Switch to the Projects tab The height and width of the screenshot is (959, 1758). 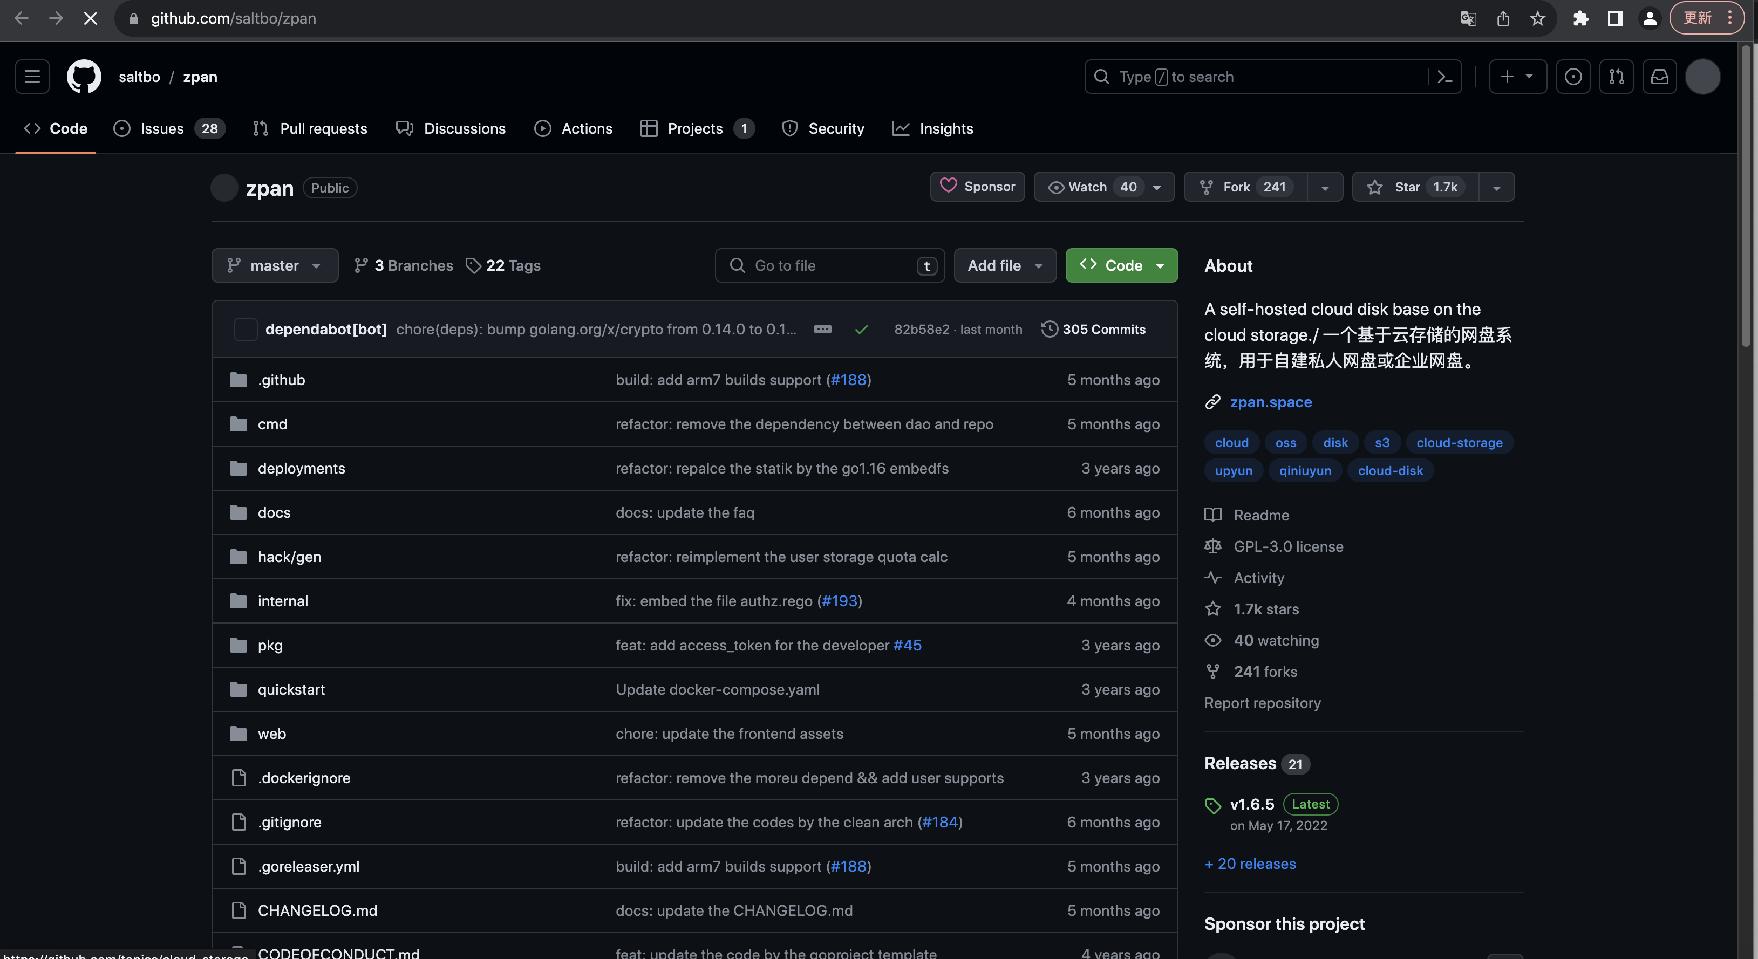697,128
